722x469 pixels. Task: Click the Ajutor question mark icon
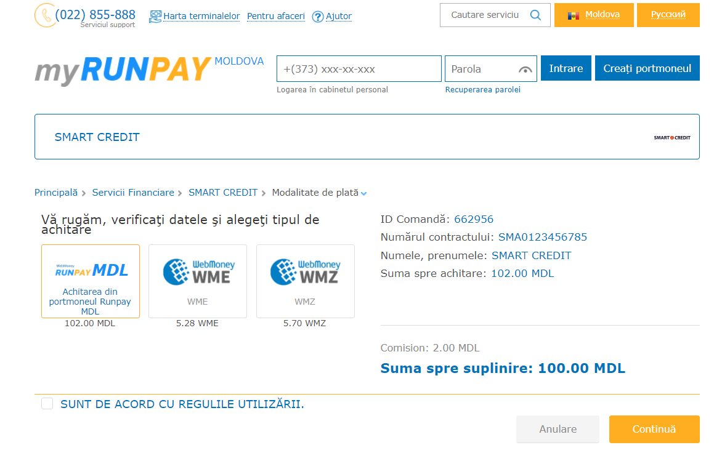(318, 17)
